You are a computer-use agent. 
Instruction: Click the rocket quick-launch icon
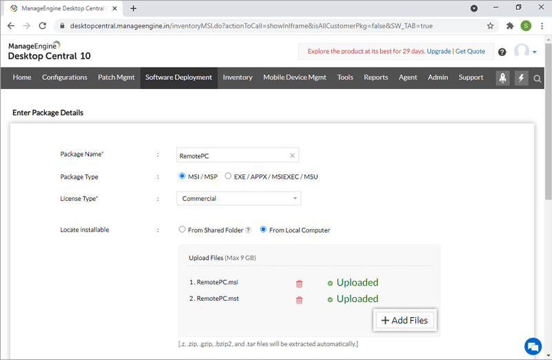503,78
